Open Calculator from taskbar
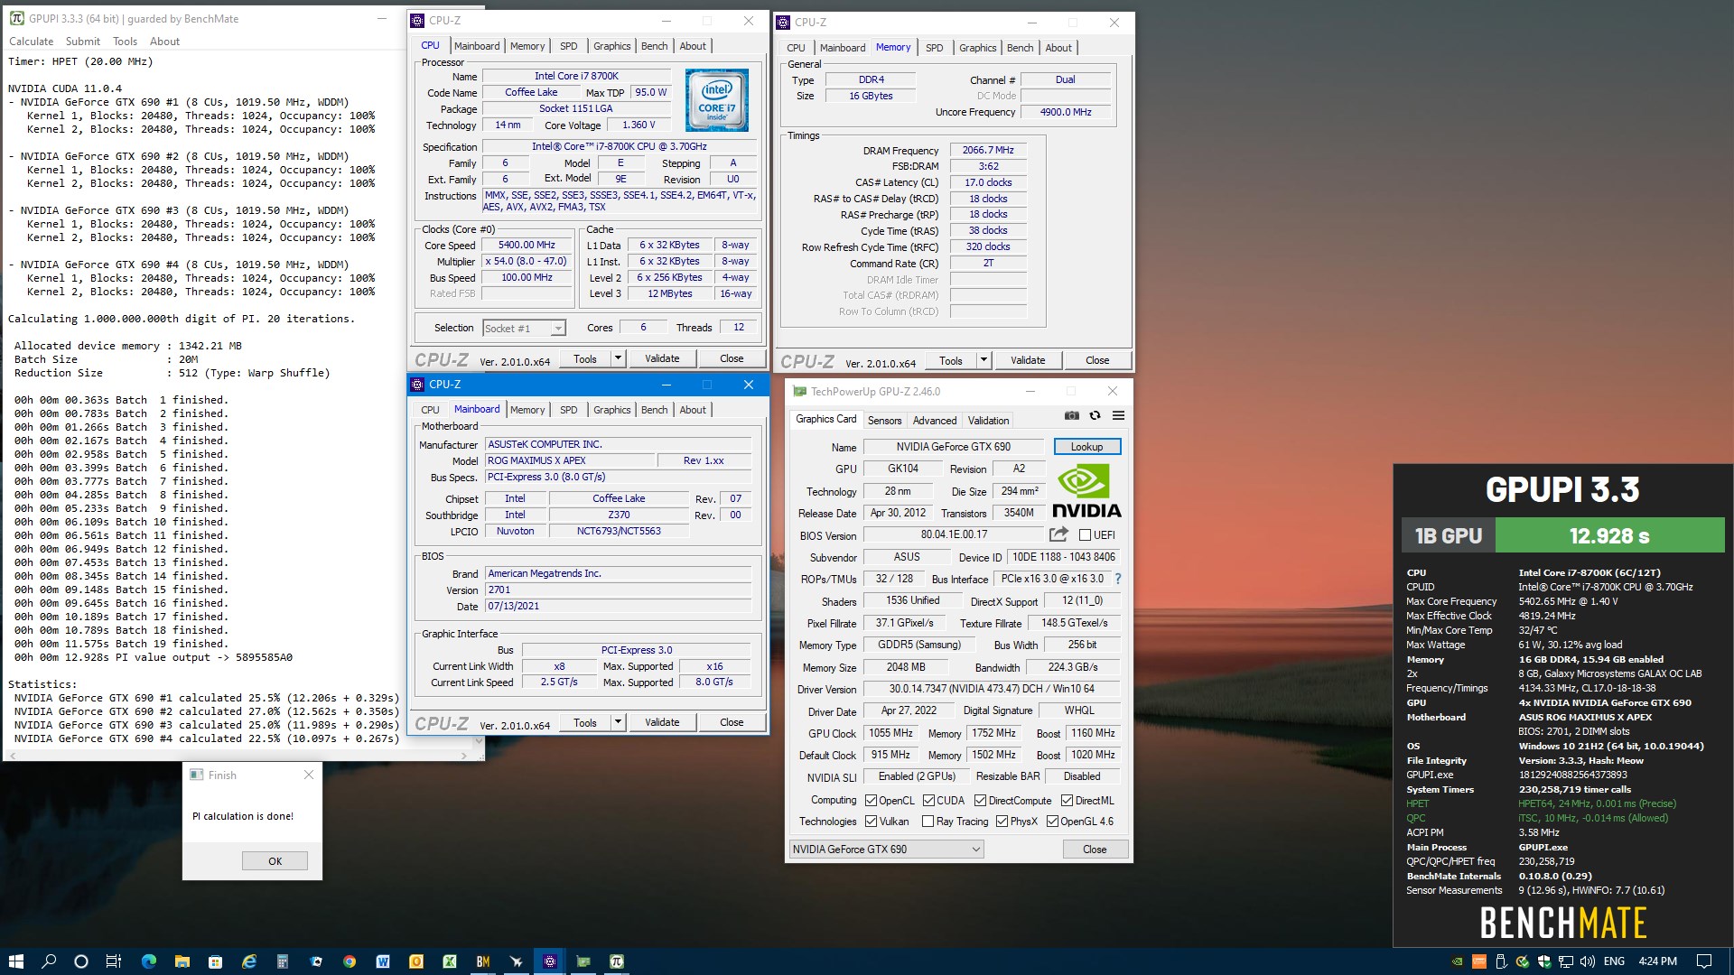The height and width of the screenshot is (975, 1734). [x=282, y=961]
